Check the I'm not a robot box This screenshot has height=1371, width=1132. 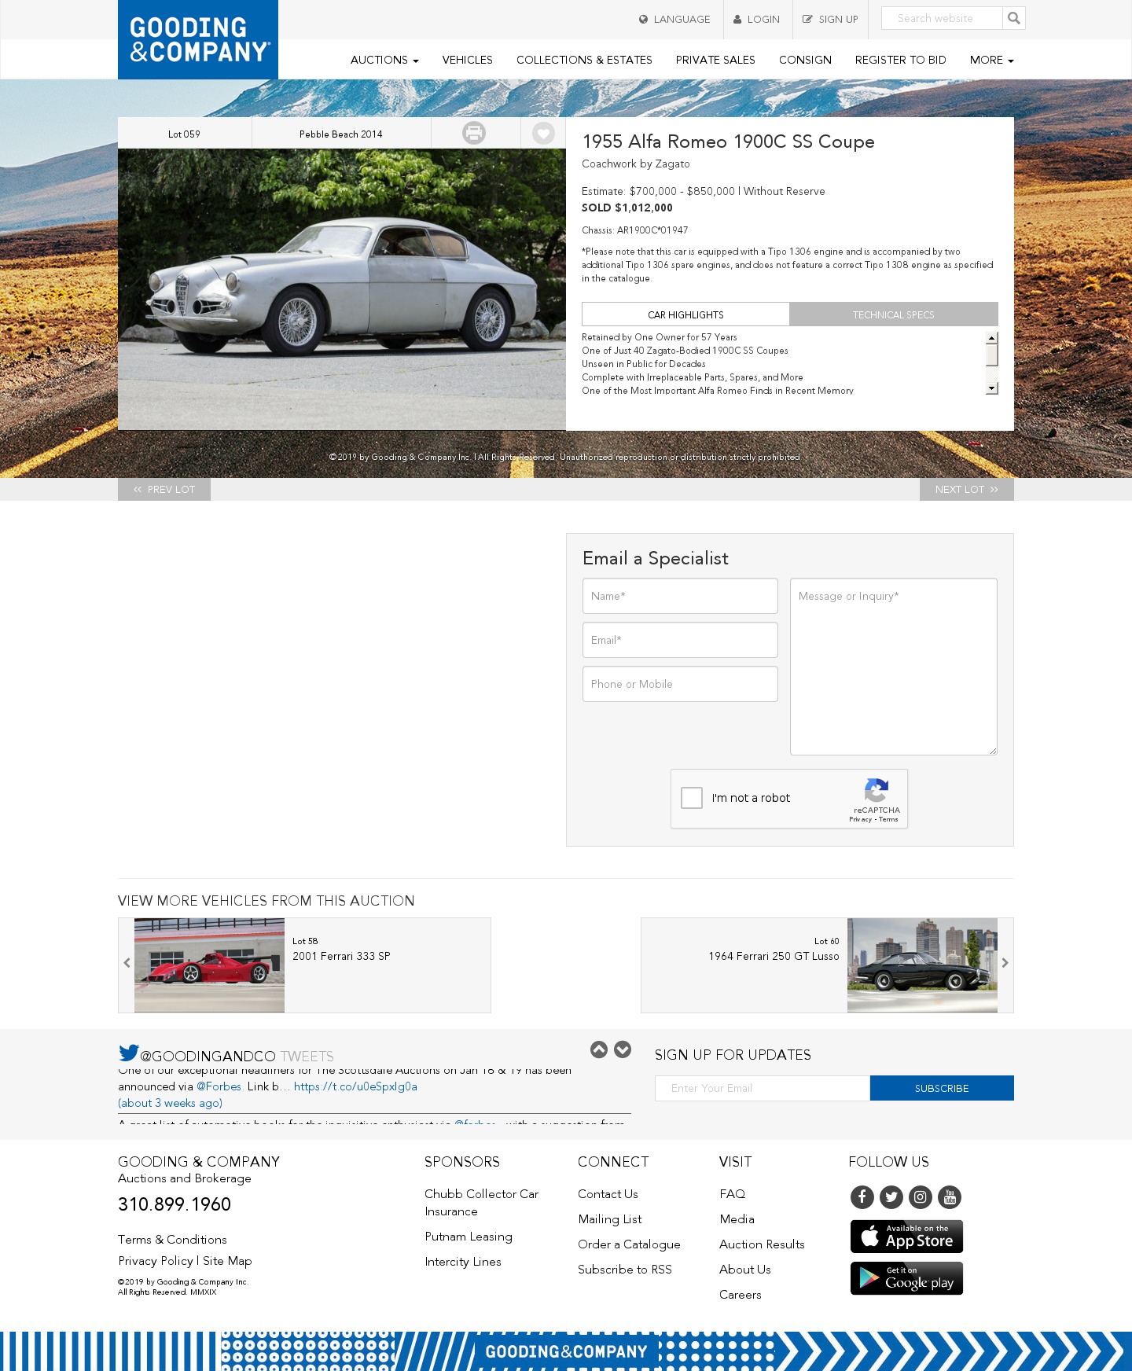coord(692,798)
